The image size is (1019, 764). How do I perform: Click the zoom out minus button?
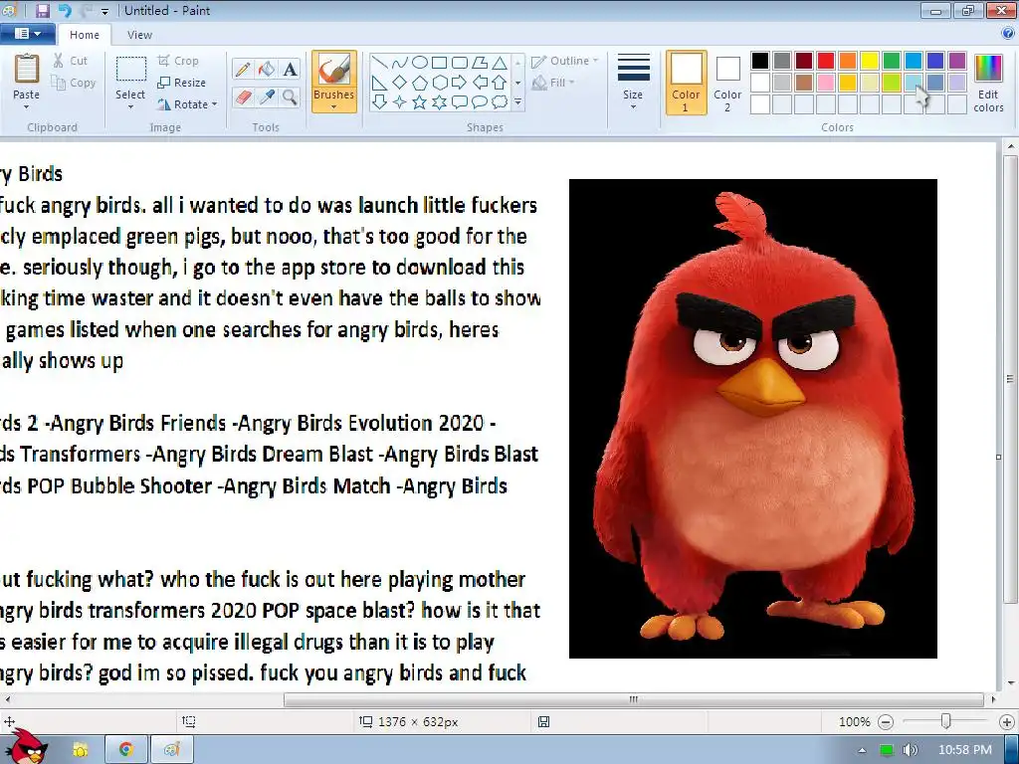[x=885, y=722]
